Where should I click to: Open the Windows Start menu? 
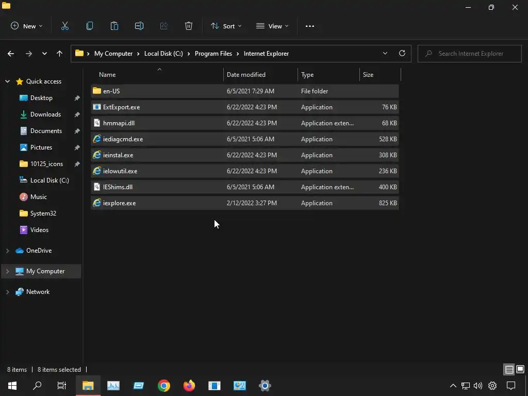(x=12, y=386)
